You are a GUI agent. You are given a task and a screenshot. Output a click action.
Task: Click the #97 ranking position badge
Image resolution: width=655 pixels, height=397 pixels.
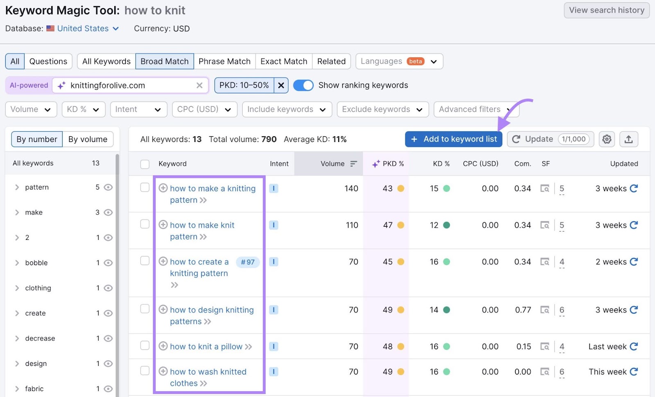248,262
